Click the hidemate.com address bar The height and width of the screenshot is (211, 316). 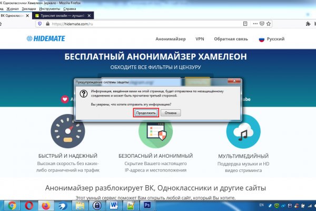[x=158, y=24]
